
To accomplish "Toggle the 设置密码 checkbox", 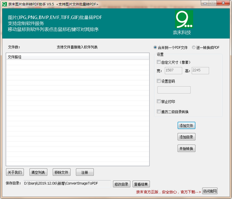I will click(159, 81).
